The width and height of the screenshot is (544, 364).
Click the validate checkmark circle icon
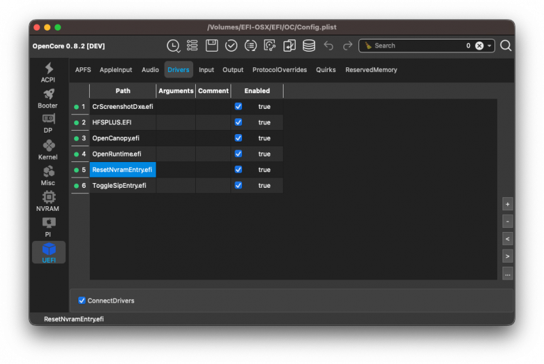[x=231, y=46]
